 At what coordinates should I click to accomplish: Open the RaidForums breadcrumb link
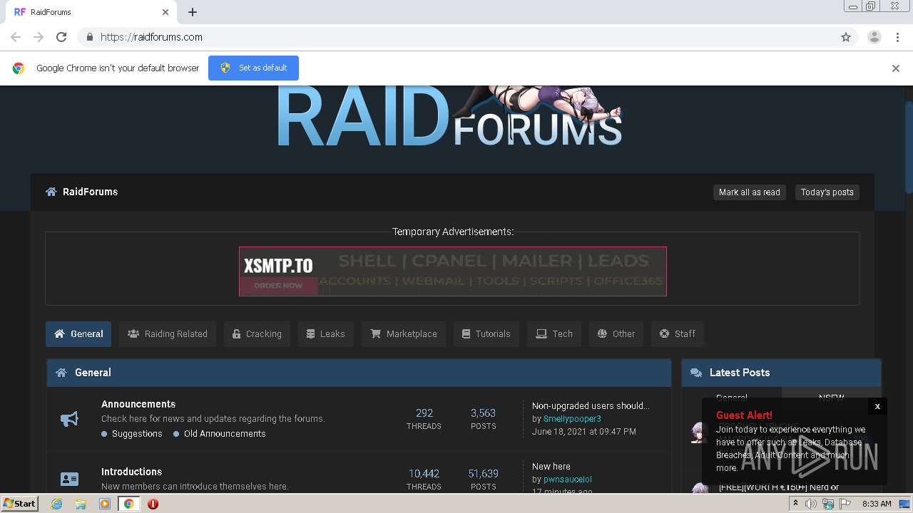[x=90, y=192]
